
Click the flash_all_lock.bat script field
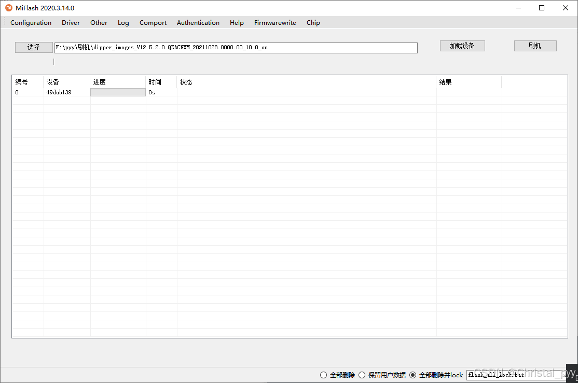pos(516,375)
